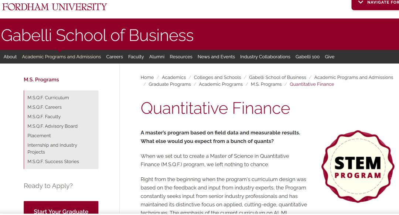399x215 pixels.
Task: Expand the Navigate Fordham chevron dropdown
Action: pos(361,3)
